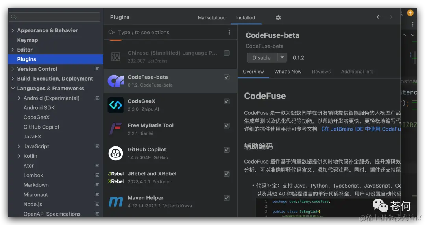Screen dimensions: 425x225
Task: Click the editor previous highlight up chevron
Action: click(x=404, y=35)
